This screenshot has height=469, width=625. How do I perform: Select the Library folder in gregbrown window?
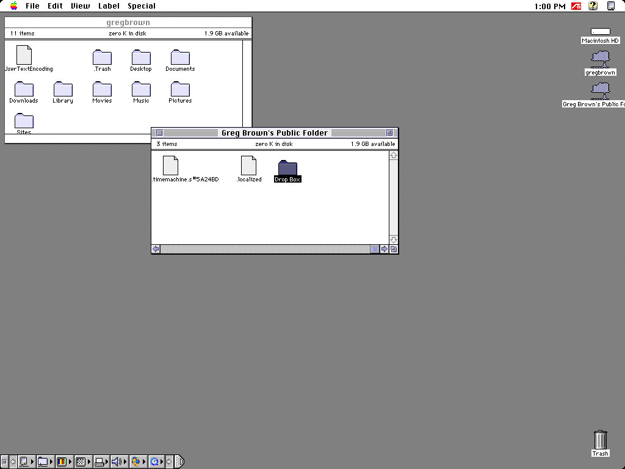(63, 93)
